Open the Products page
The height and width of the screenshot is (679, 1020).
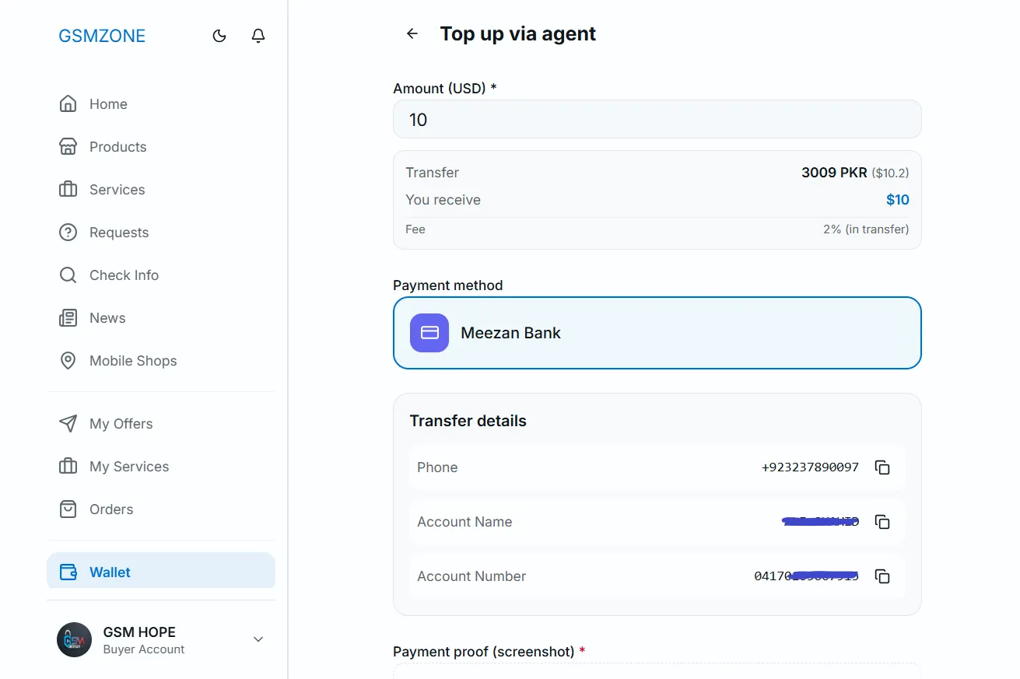point(117,147)
